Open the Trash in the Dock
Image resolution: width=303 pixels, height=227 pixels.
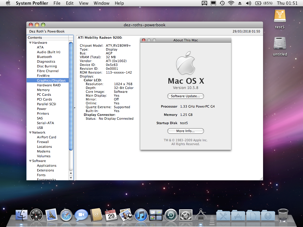click(283, 215)
